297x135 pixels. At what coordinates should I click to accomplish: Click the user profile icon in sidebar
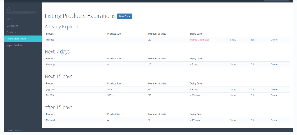click(x=8, y=9)
